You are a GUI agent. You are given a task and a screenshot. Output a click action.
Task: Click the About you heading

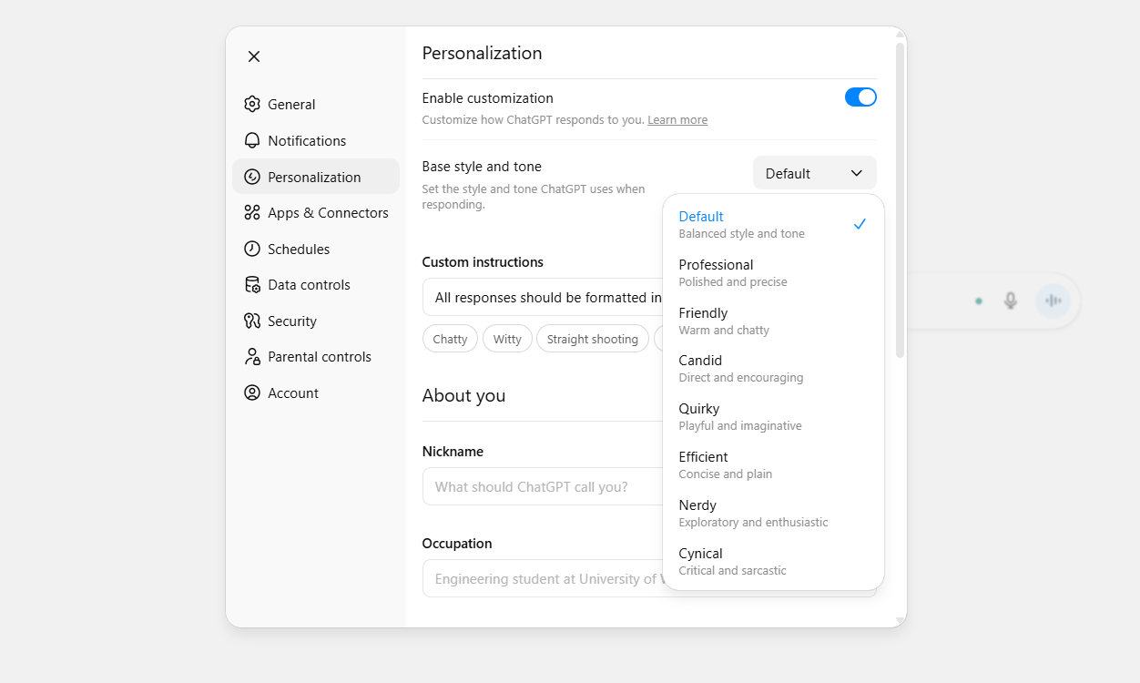coord(463,395)
